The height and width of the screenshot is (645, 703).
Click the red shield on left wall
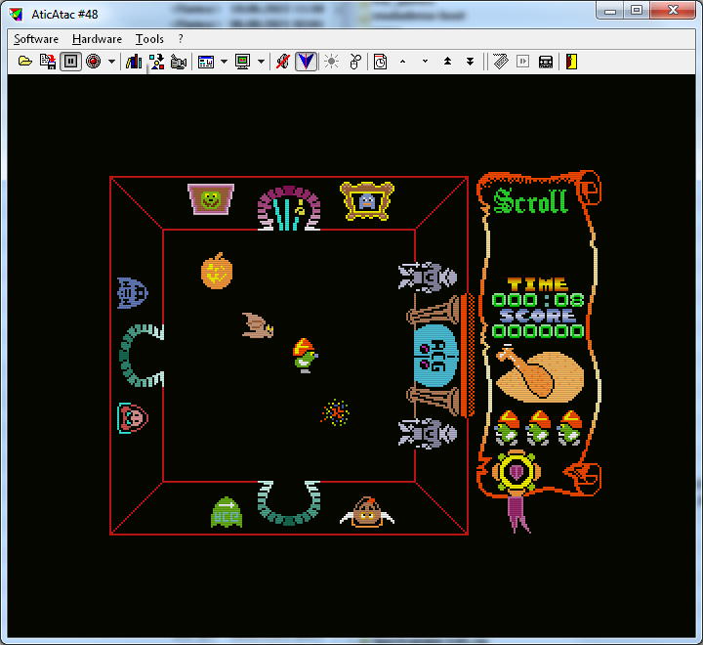(133, 418)
